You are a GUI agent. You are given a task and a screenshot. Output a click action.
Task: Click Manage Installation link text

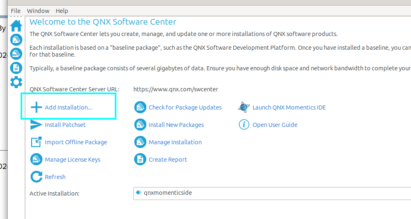[175, 142]
